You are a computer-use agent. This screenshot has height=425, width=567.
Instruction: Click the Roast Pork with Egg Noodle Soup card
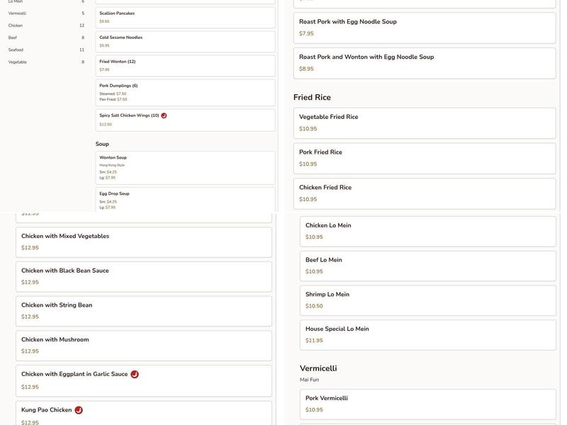point(424,26)
